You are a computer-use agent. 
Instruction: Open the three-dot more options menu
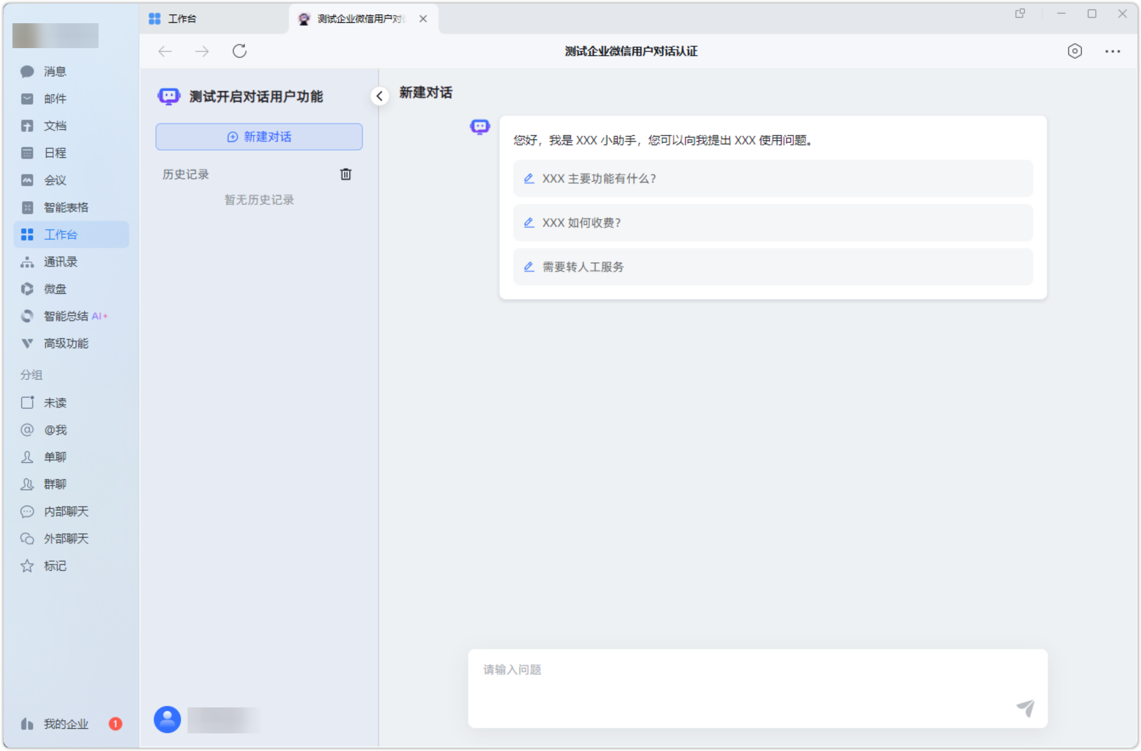[1112, 52]
